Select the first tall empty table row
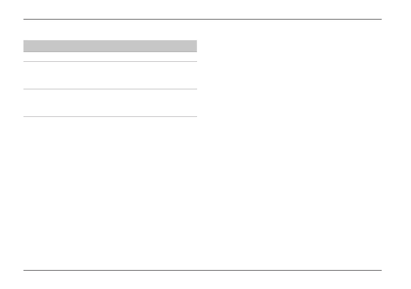The image size is (411, 289). 110,75
